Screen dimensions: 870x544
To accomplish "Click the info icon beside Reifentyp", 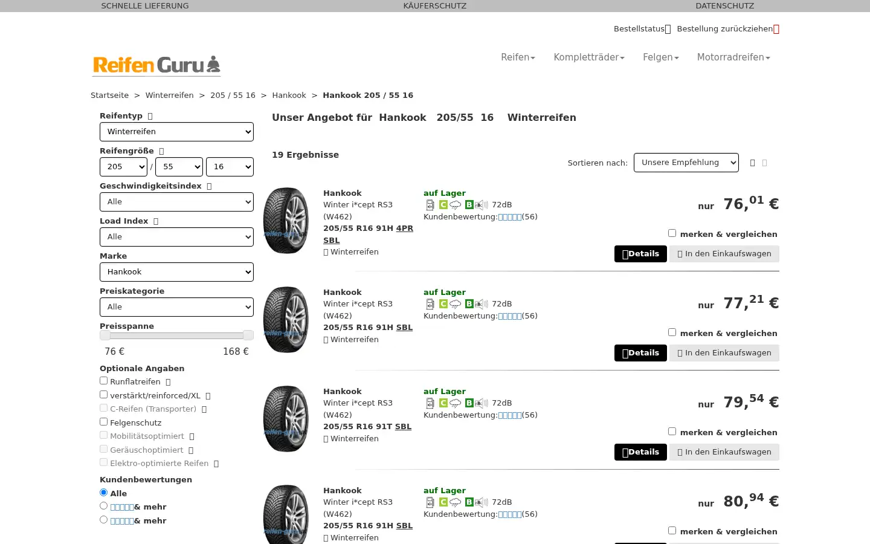I will 150,116.
